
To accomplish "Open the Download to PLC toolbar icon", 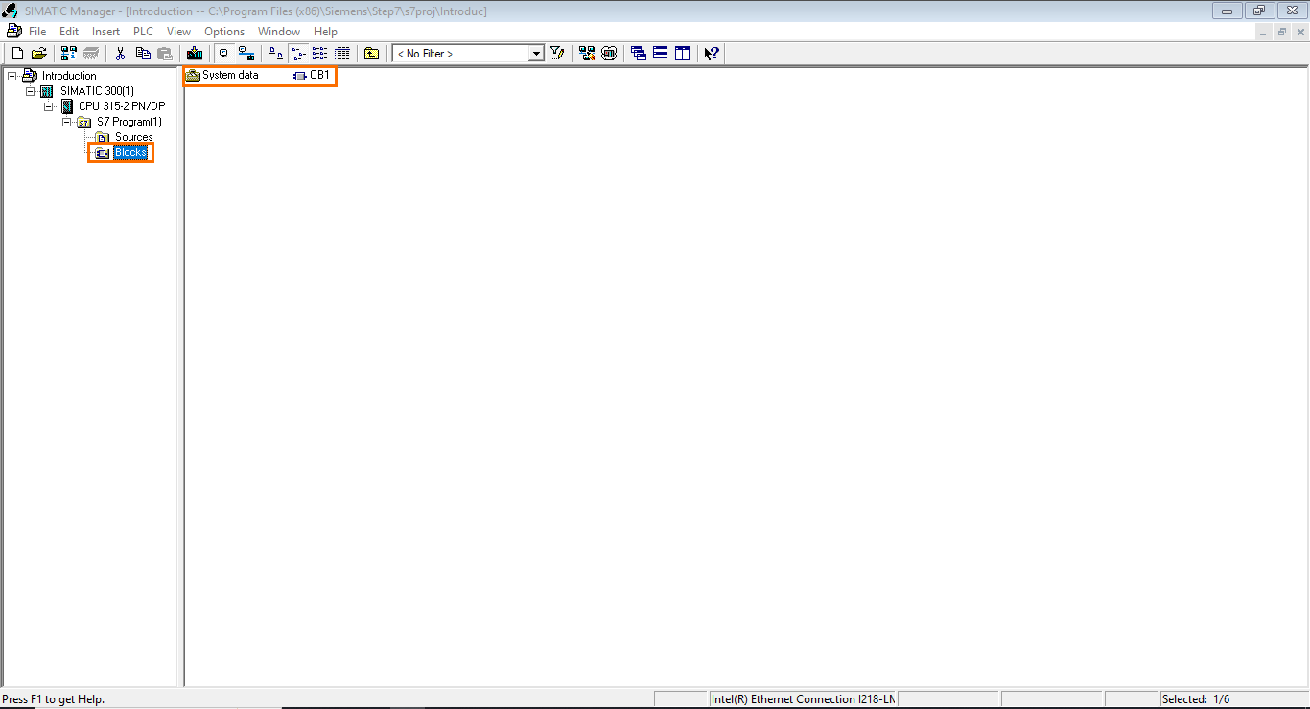I will click(x=195, y=53).
